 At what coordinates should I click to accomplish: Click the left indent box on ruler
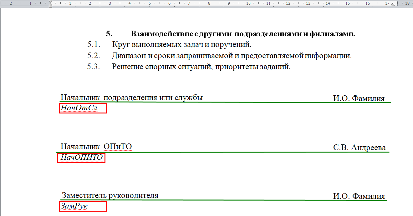(50, 7)
